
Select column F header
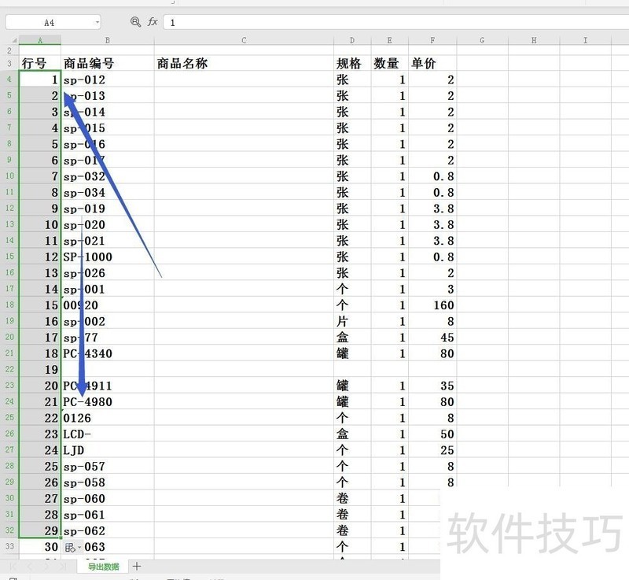pyautogui.click(x=432, y=40)
